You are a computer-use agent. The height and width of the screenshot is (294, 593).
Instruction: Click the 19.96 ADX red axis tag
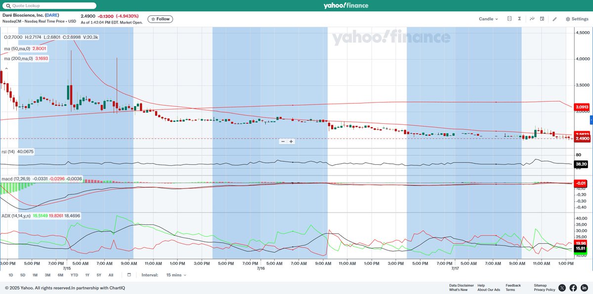pos(581,243)
